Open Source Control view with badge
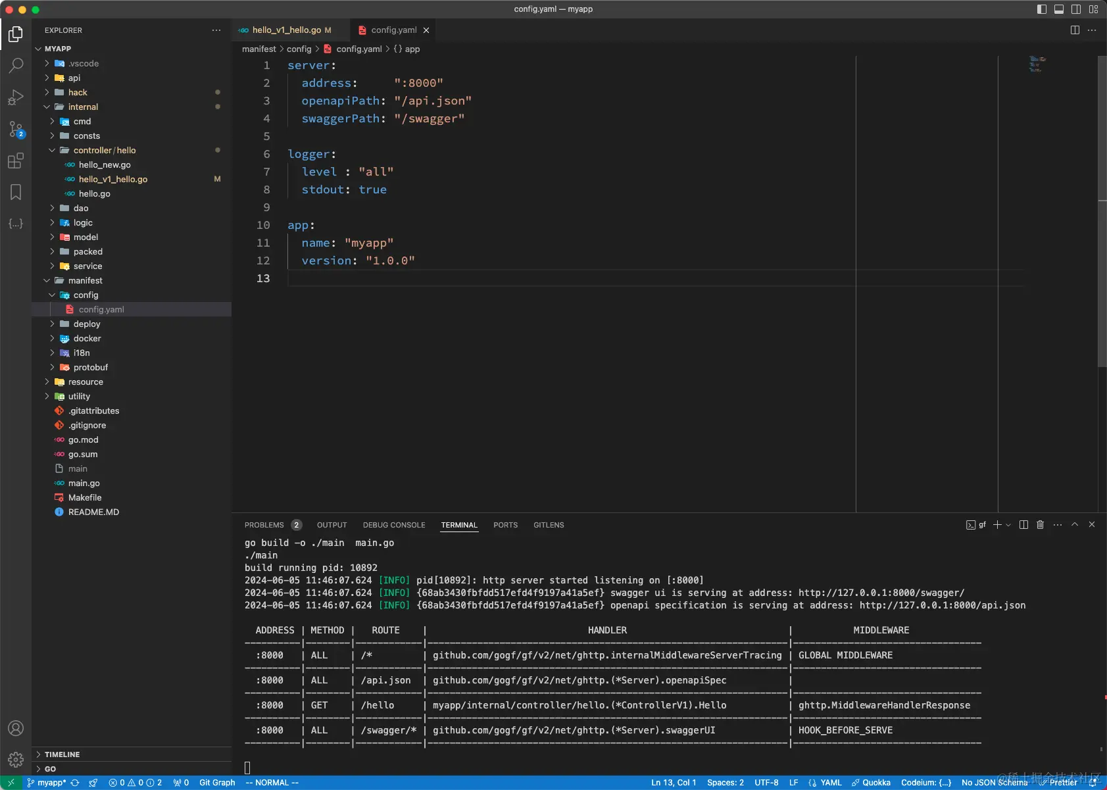The width and height of the screenshot is (1107, 790). [16, 129]
